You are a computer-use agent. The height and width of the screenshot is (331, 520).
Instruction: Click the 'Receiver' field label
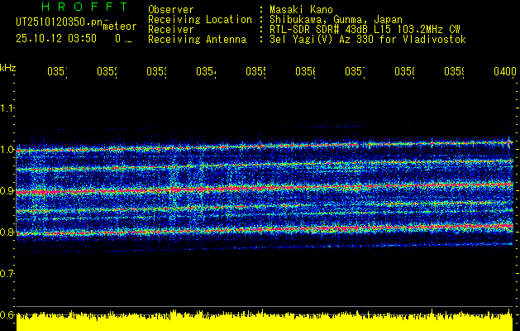pyautogui.click(x=171, y=30)
